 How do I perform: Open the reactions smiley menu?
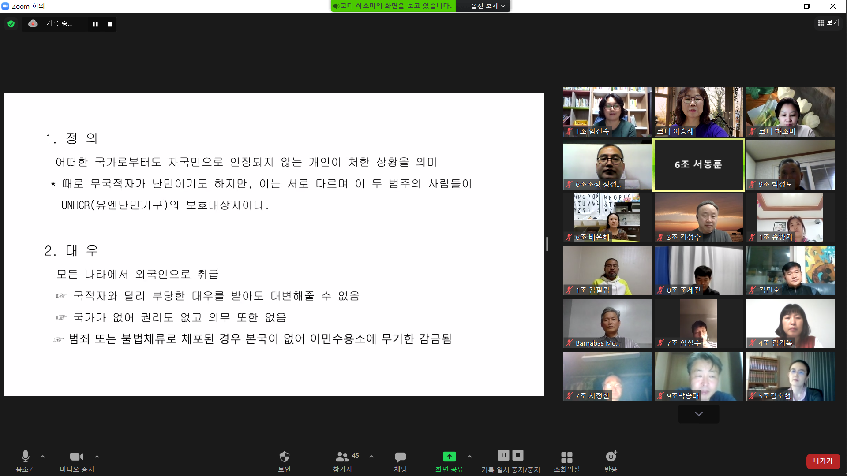pos(611,457)
